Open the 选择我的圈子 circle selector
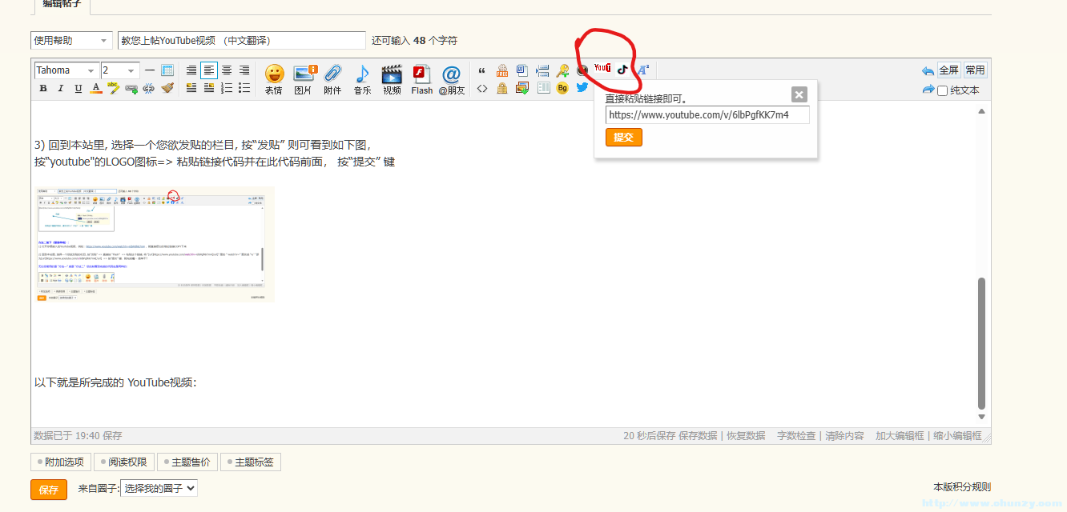The width and height of the screenshot is (1067, 512). [x=159, y=489]
